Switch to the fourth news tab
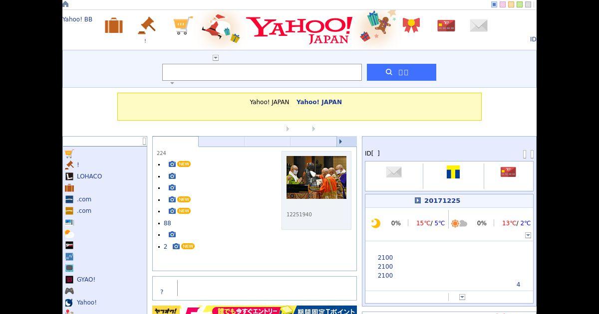The height and width of the screenshot is (314, 599). click(313, 142)
